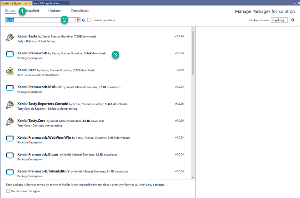The width and height of the screenshot is (300, 198).
Task: Click the Xenial.Tasty.Core package icon
Action: [x=10, y=122]
